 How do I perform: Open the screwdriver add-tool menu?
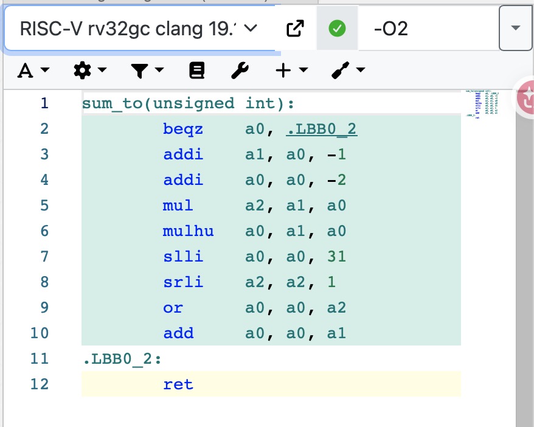coord(348,71)
